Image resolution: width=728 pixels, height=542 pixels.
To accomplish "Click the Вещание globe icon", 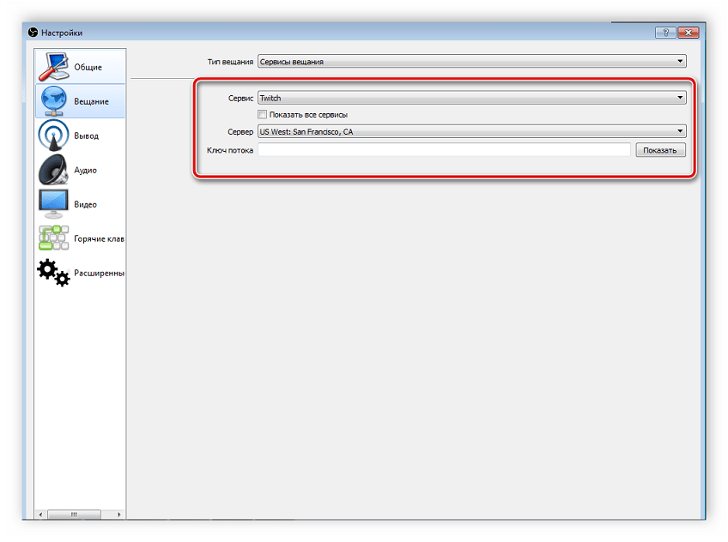I will tap(53, 101).
